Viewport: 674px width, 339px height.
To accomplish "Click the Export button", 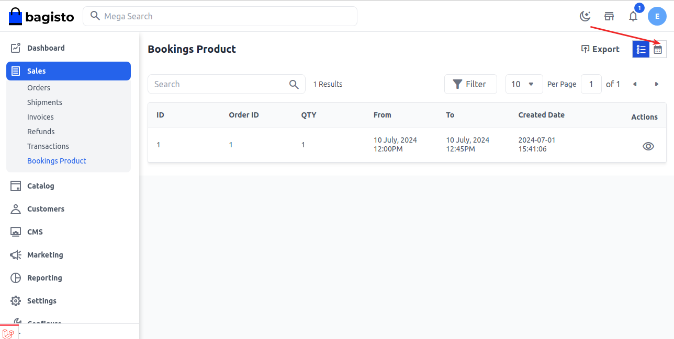I will coord(600,49).
